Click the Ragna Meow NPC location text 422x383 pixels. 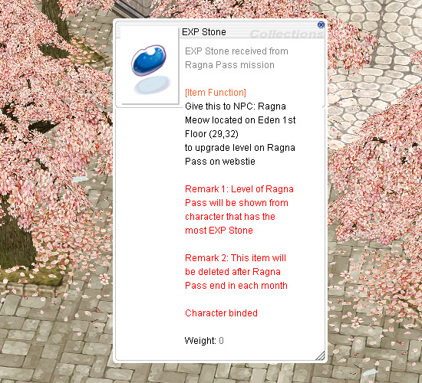pos(240,119)
